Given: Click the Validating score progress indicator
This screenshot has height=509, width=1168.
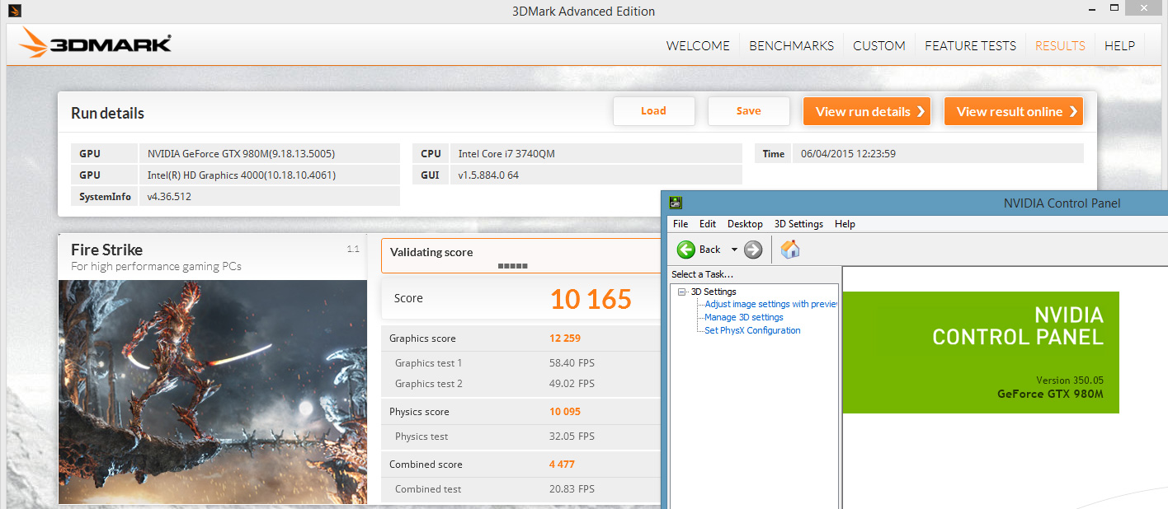Looking at the screenshot, I should 512,266.
